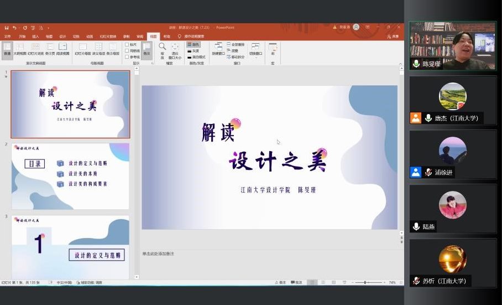This screenshot has width=502, height=305.
Task: Switch to Outline View (大纲视图) icon
Action: pyautogui.click(x=20, y=49)
